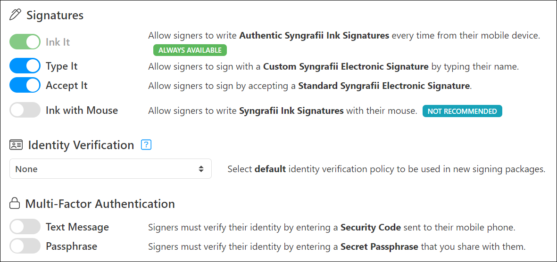557x262 pixels.
Task: Click the Accept It label
Action: 67,86
